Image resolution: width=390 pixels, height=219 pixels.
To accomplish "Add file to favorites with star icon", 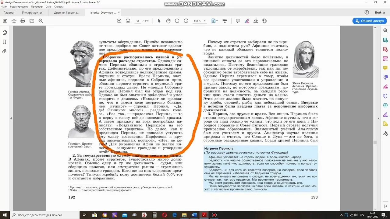I will 14,21.
